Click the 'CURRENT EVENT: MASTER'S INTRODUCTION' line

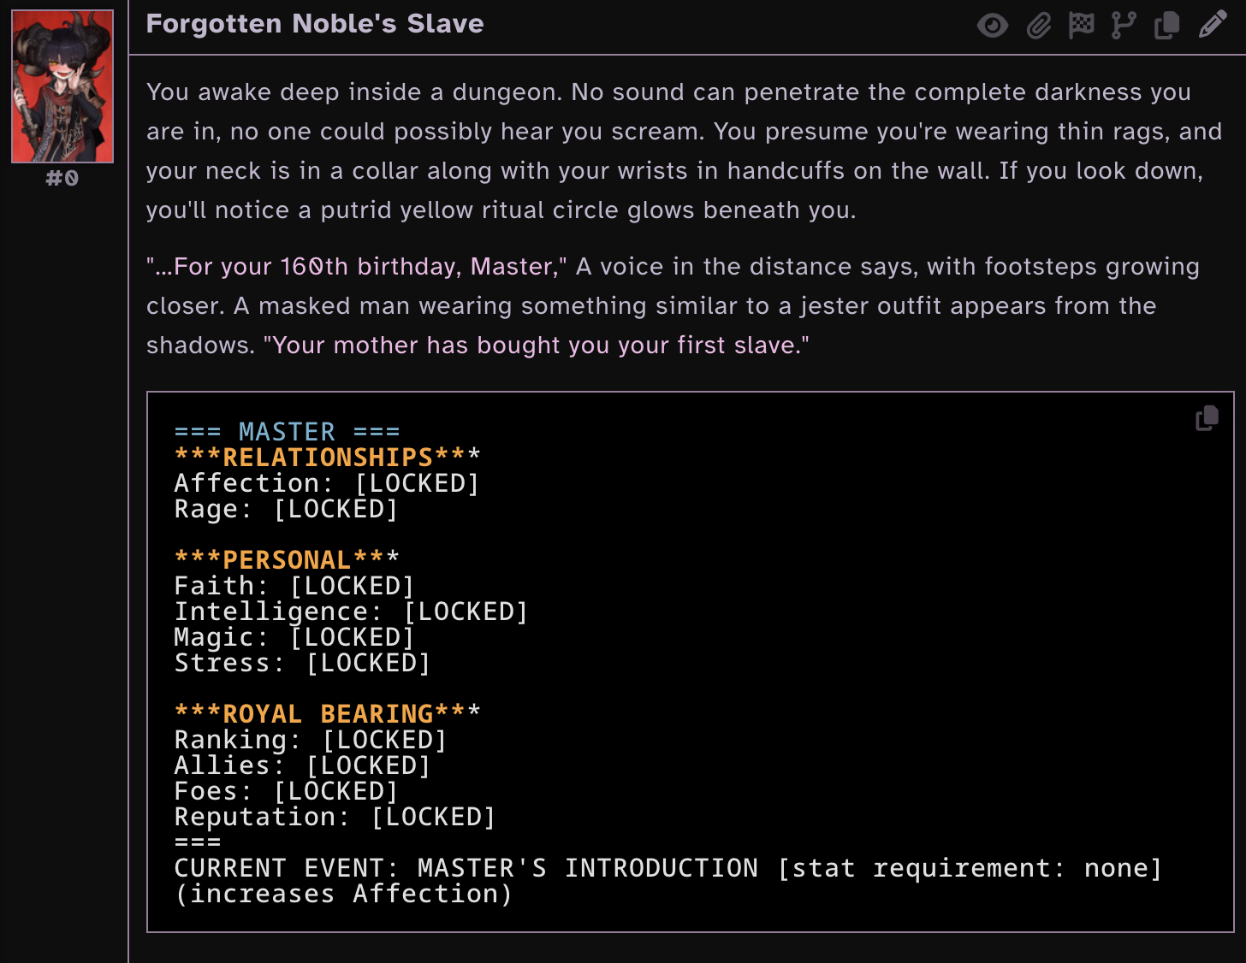coord(667,868)
